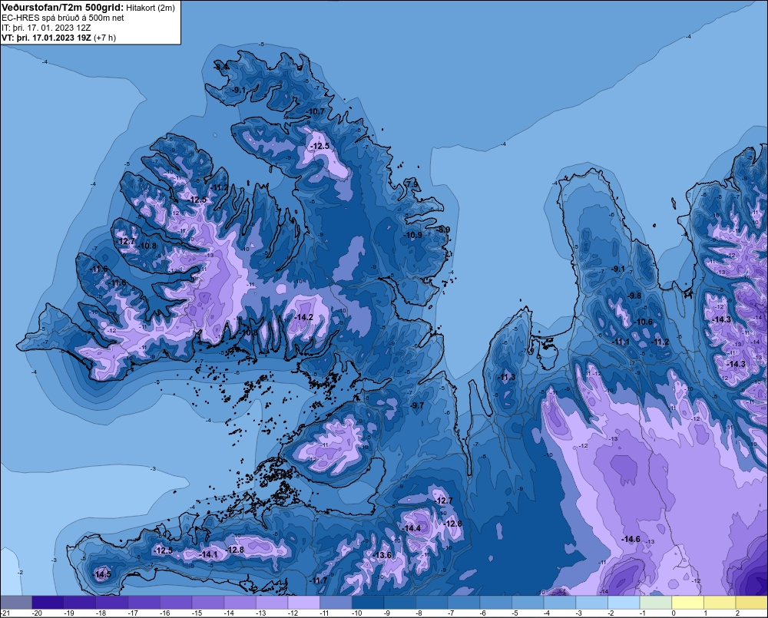Viewport: 768px width, 618px height.
Task: Click legend scale label -17
Action: click(133, 613)
